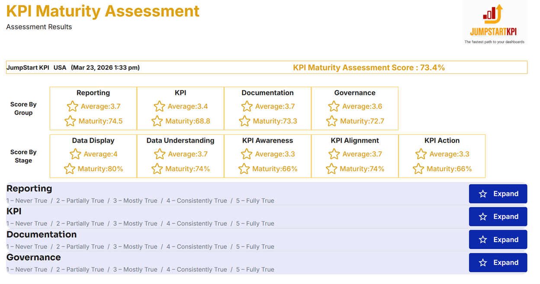
Task: Click the KPI Maturity Assessment Score text
Action: click(369, 67)
